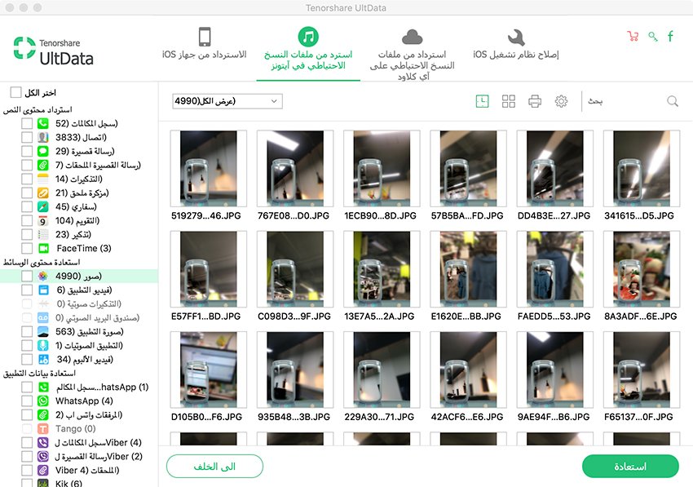Click the Reminders icon (23)
Screen dimensions: 693x487
pyautogui.click(x=43, y=234)
